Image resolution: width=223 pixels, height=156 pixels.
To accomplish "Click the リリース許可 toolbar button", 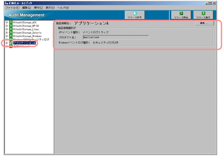I will tap(135, 15).
